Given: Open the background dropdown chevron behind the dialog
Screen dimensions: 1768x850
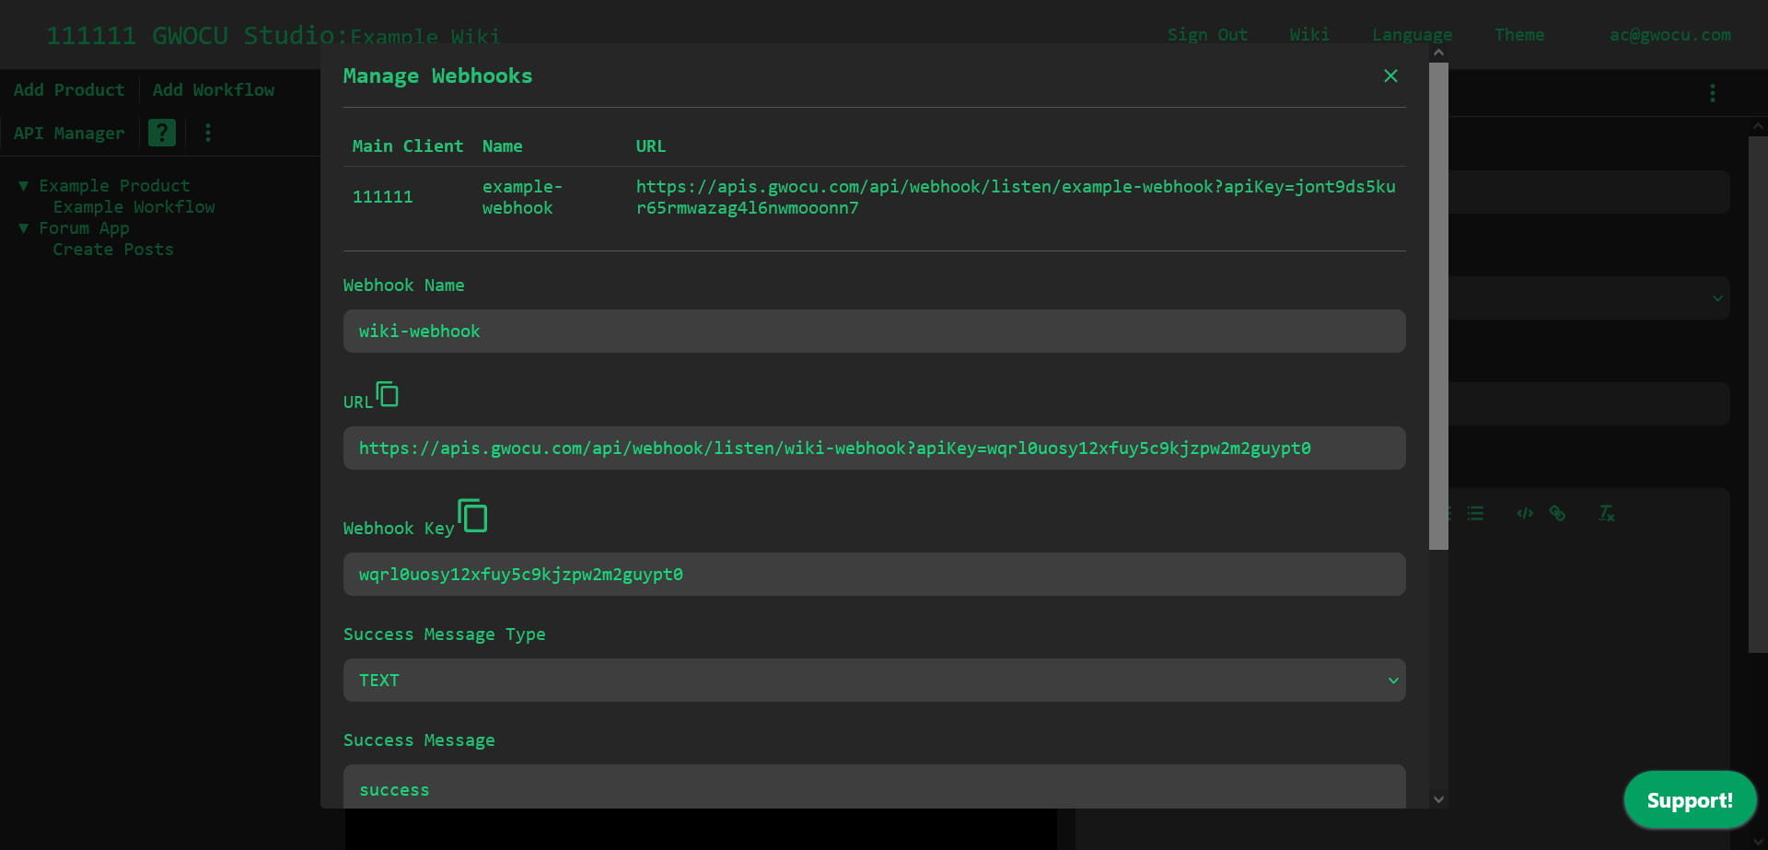Looking at the screenshot, I should (x=1717, y=298).
